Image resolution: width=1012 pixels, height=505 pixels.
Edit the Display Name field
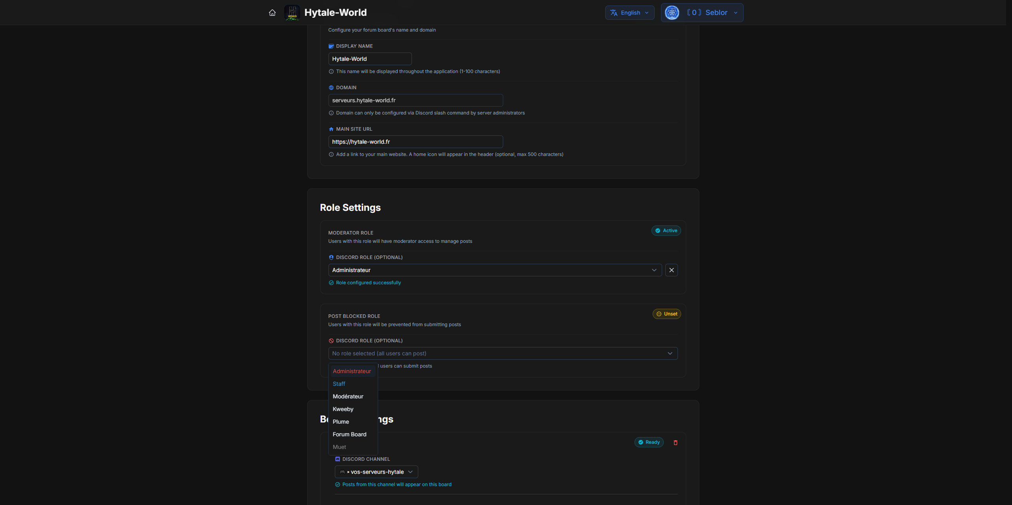370,59
